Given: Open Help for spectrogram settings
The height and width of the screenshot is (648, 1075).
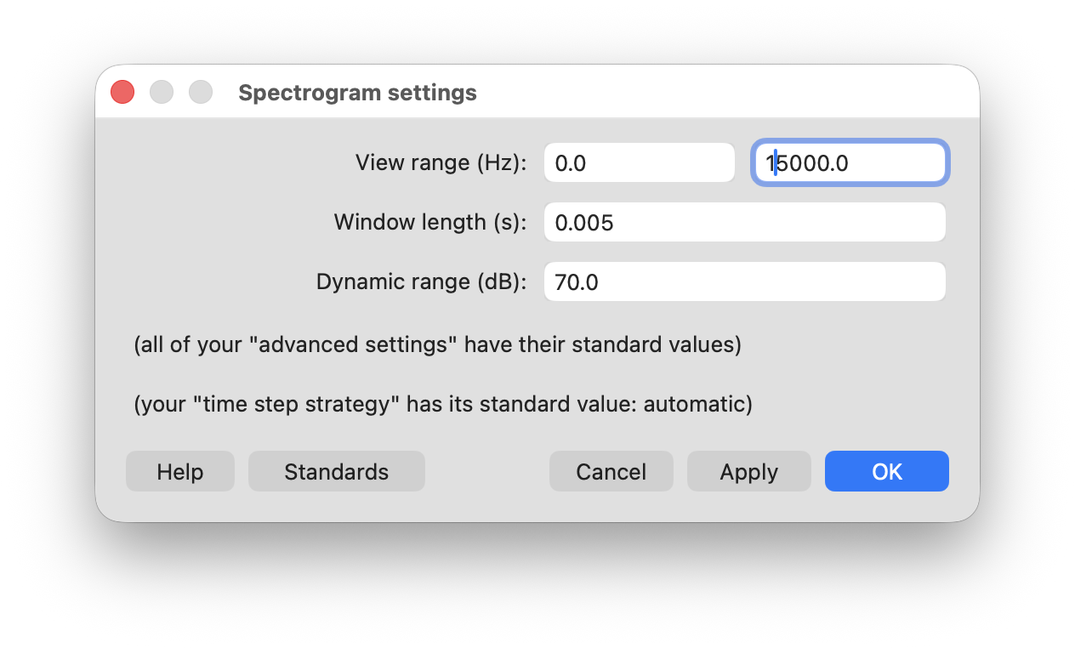Looking at the screenshot, I should click(179, 471).
